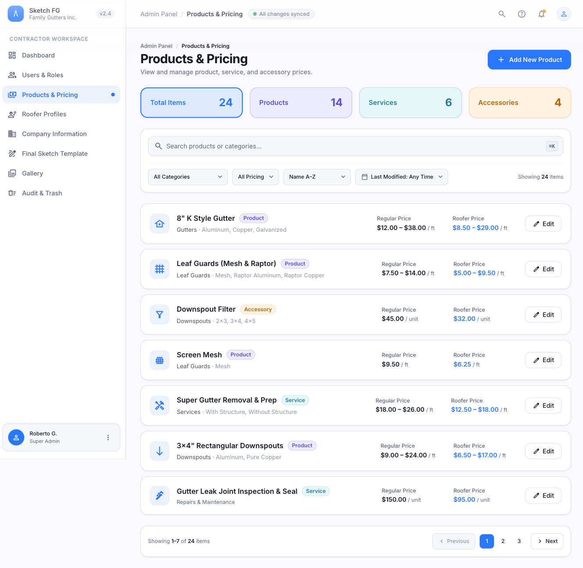Open the Gallery section
The height and width of the screenshot is (568, 583).
pos(61,173)
